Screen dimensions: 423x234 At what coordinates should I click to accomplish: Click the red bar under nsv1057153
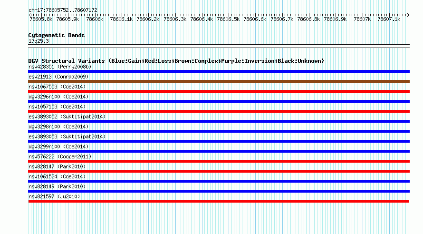(219, 111)
